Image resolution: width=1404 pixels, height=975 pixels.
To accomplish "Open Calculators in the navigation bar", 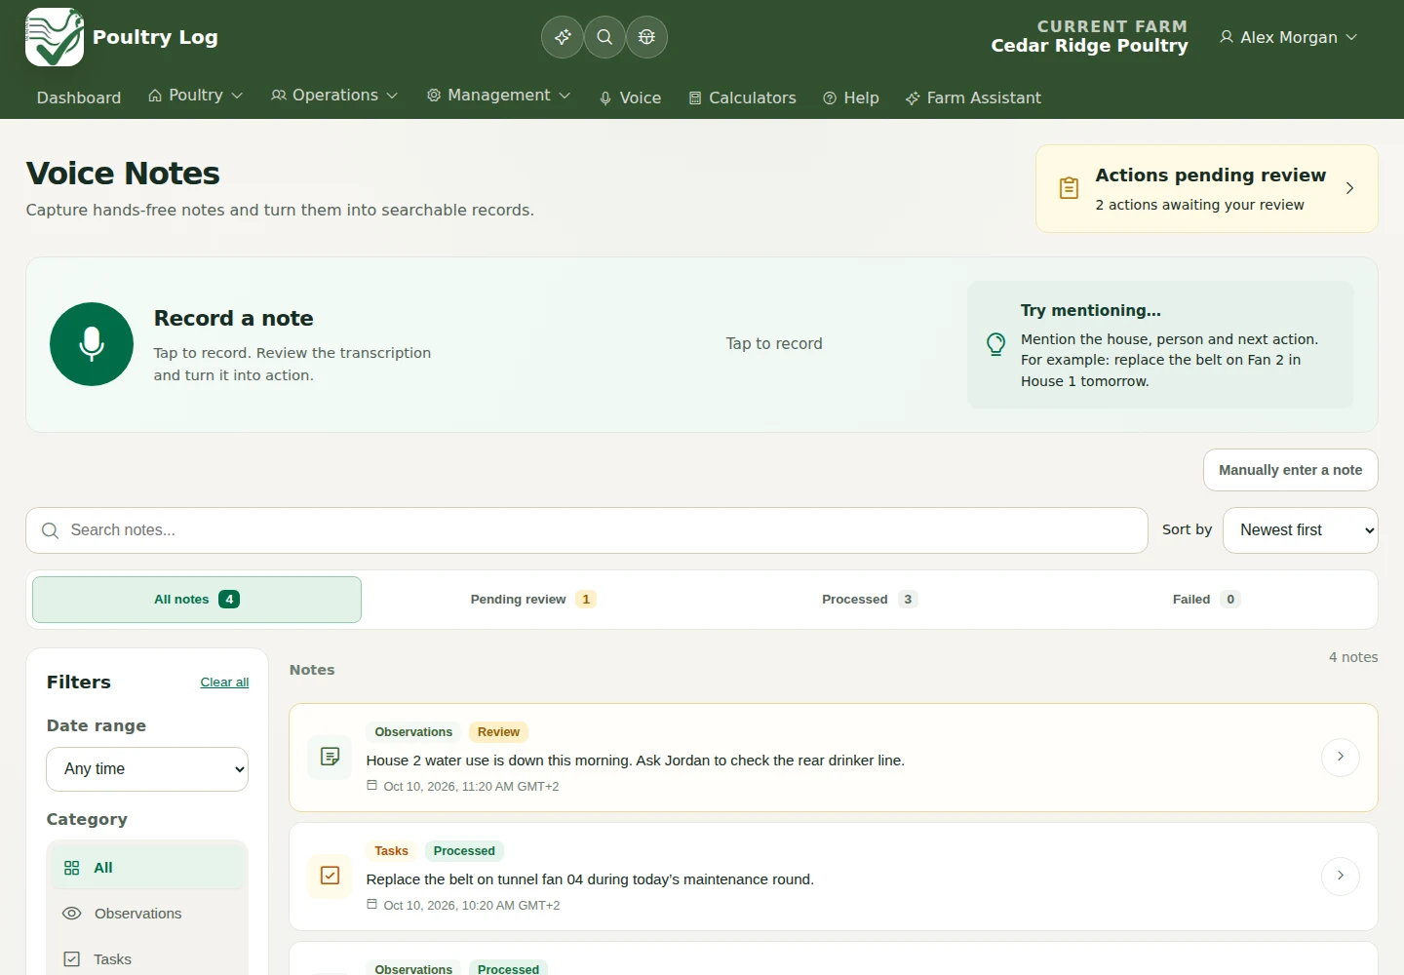I will (742, 97).
